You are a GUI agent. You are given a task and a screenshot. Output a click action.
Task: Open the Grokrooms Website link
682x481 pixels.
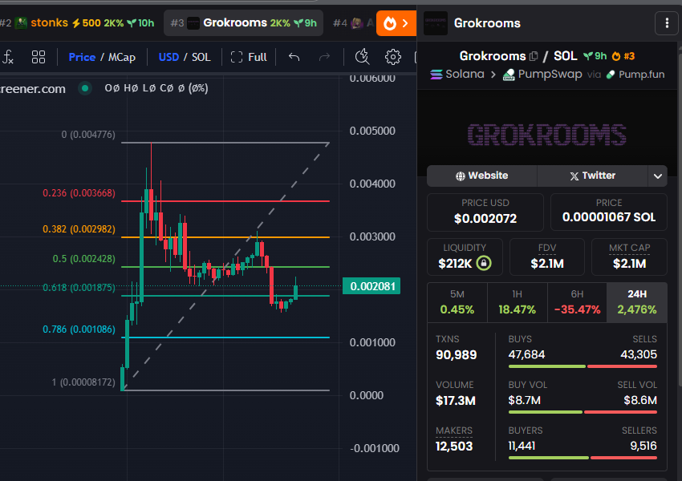tap(482, 176)
